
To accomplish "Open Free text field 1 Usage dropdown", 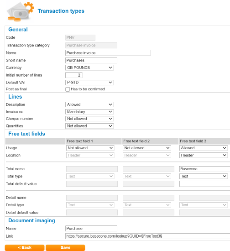I will (x=90, y=148).
